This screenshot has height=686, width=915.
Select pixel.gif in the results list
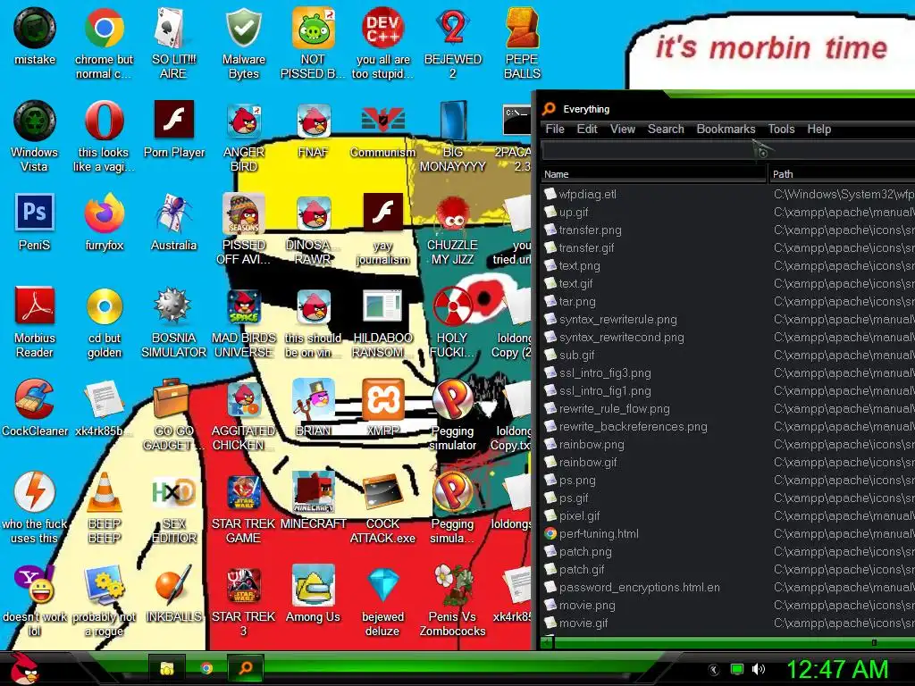point(727,515)
